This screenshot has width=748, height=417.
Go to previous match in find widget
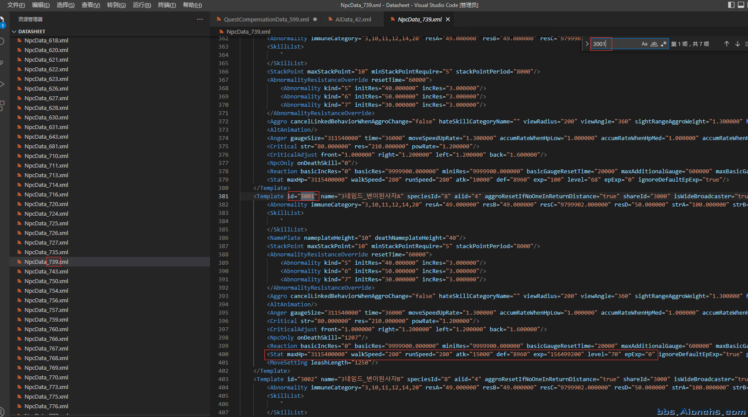727,44
